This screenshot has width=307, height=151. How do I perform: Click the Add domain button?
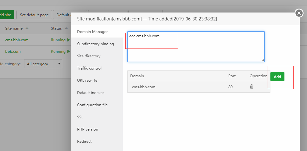coord(277,77)
